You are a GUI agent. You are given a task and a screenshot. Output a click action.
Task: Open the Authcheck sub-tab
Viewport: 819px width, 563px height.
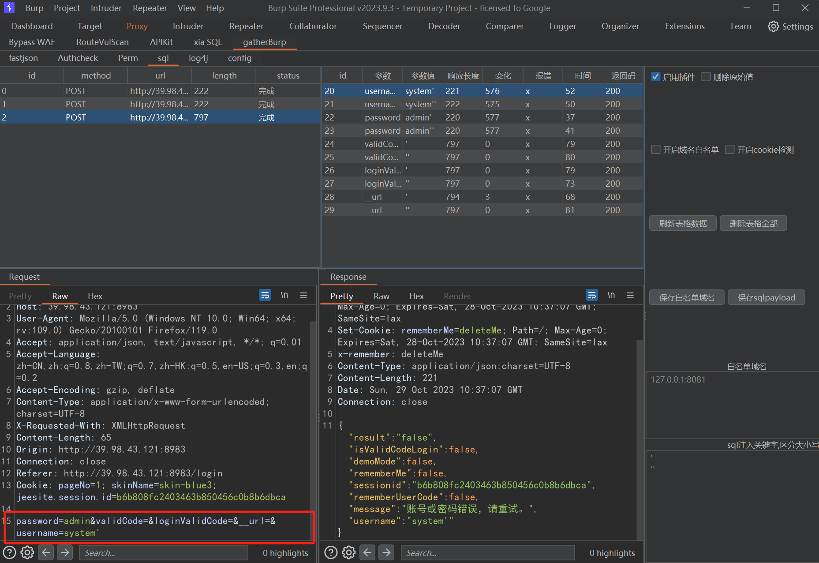(x=78, y=58)
